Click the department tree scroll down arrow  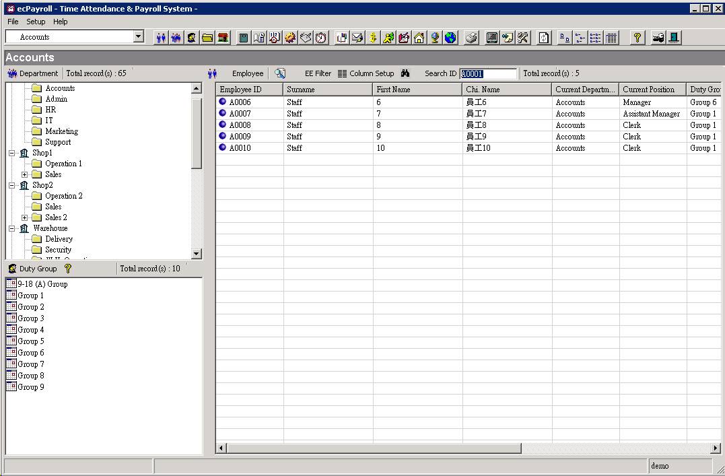coord(197,253)
